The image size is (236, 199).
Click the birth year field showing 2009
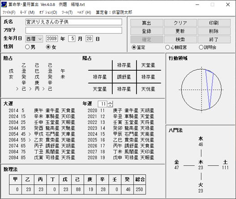click(x=52, y=38)
